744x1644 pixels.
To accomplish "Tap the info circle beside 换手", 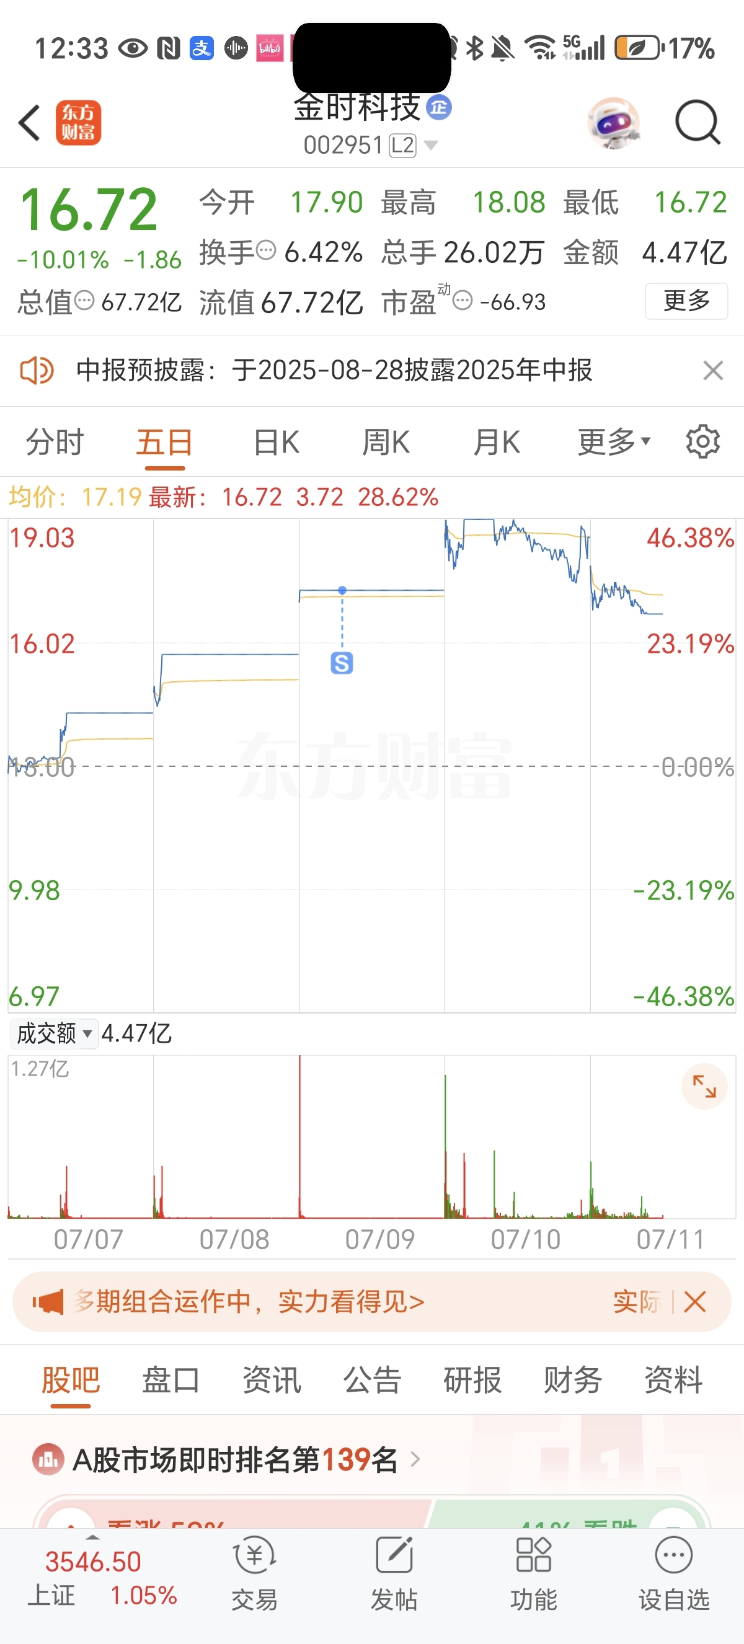I will (x=266, y=250).
